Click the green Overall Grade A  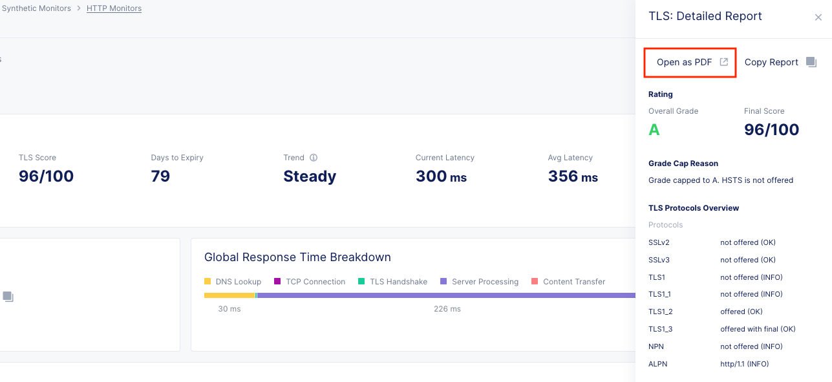[x=654, y=130]
